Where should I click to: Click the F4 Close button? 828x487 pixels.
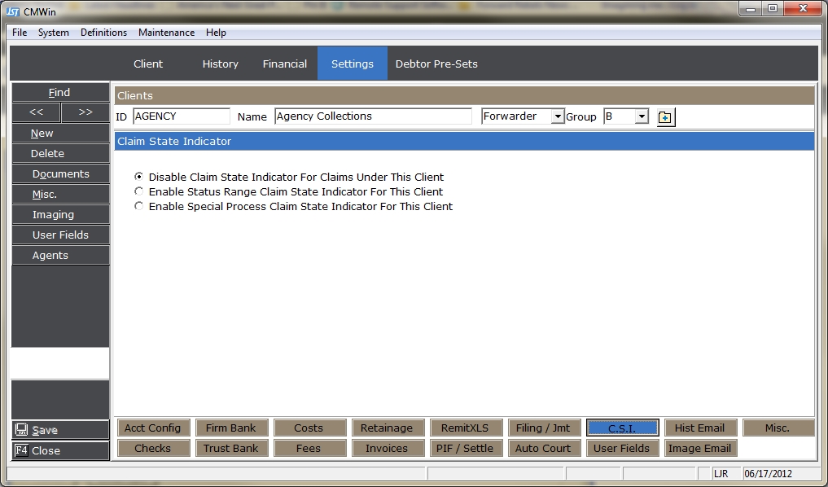click(60, 450)
